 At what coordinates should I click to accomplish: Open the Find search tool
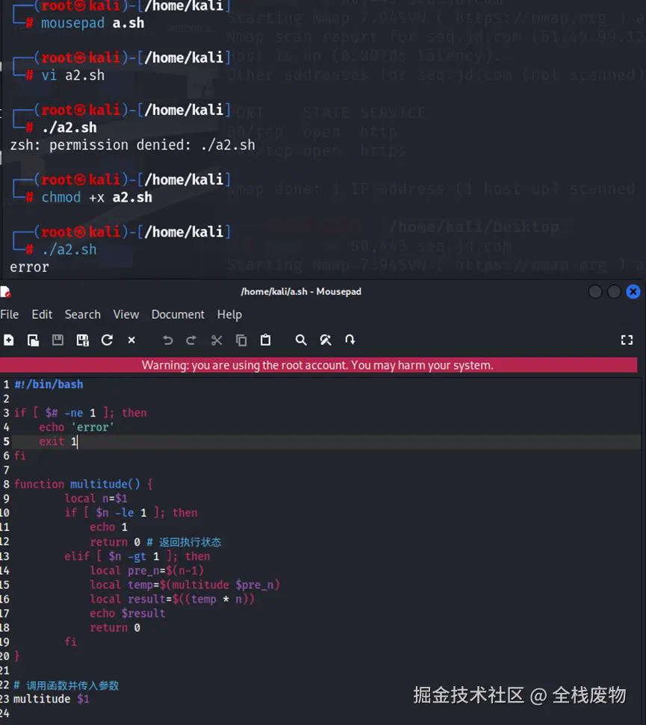point(301,340)
